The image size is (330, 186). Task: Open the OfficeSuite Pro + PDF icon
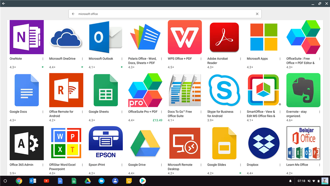145,90
